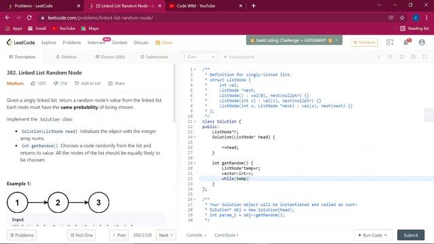Image resolution: width=434 pixels, height=244 pixels.
Task: Go to the Next problem
Action: [x=165, y=235]
